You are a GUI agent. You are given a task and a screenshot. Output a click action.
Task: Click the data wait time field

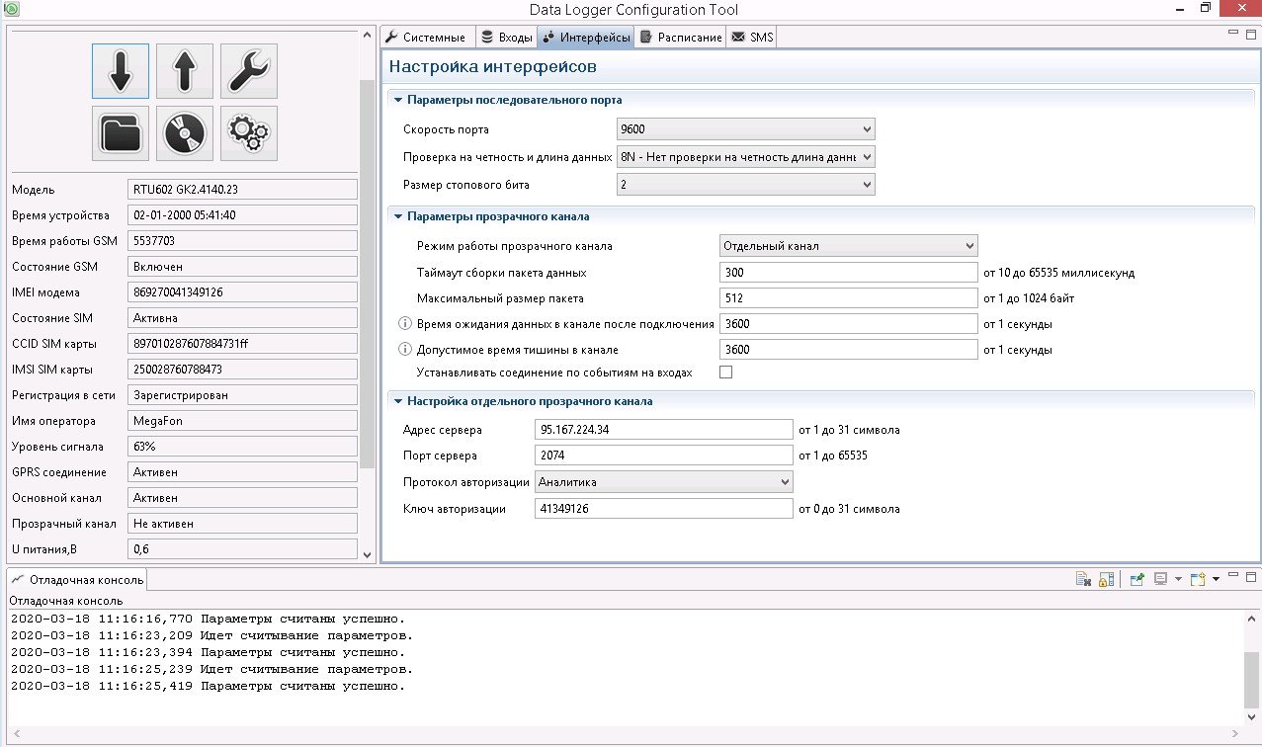pos(849,323)
